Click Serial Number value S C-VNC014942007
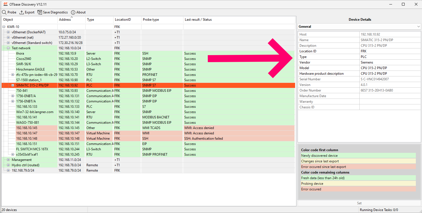Screen dimensions: 422x213 (x=390, y=79)
